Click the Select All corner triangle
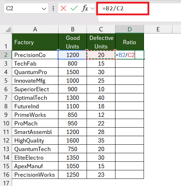181x186 pixels. point(8,29)
